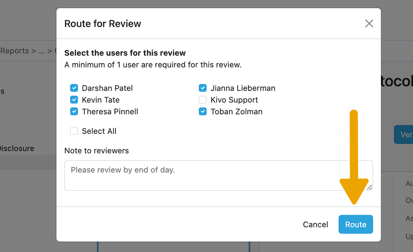Click Reports in the breadcrumb trail

pos(15,51)
